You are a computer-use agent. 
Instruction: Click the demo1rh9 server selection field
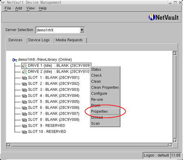click(x=58, y=30)
